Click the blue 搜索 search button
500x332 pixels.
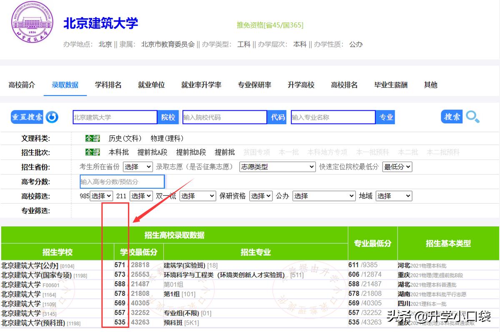pos(451,117)
